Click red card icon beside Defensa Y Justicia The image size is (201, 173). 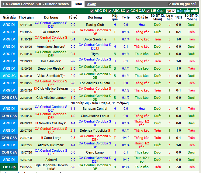[109, 130]
